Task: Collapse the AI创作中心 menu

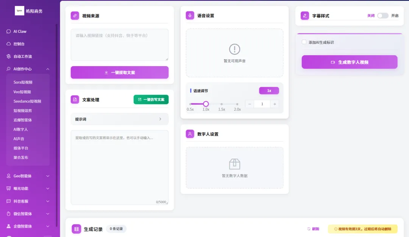Action: [48, 69]
